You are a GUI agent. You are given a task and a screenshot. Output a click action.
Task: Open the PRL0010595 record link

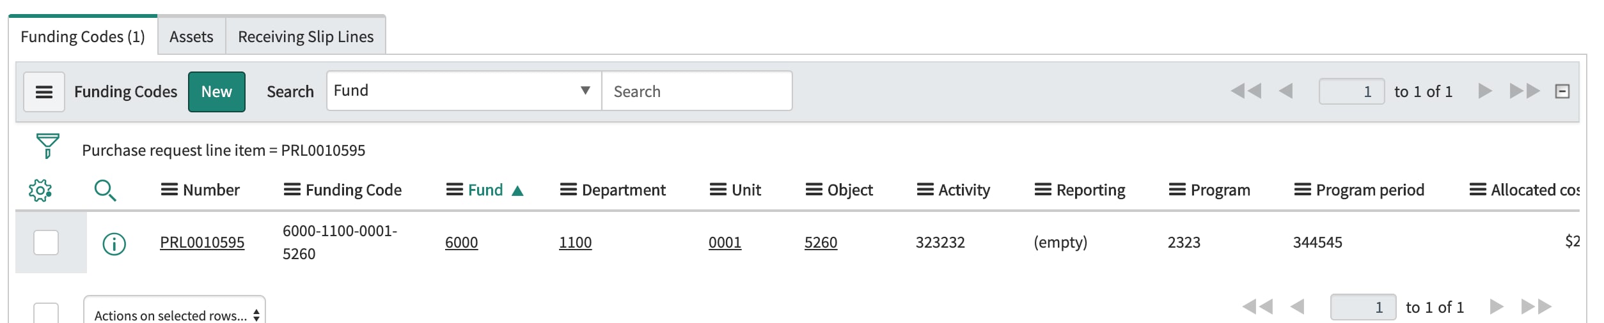click(202, 243)
